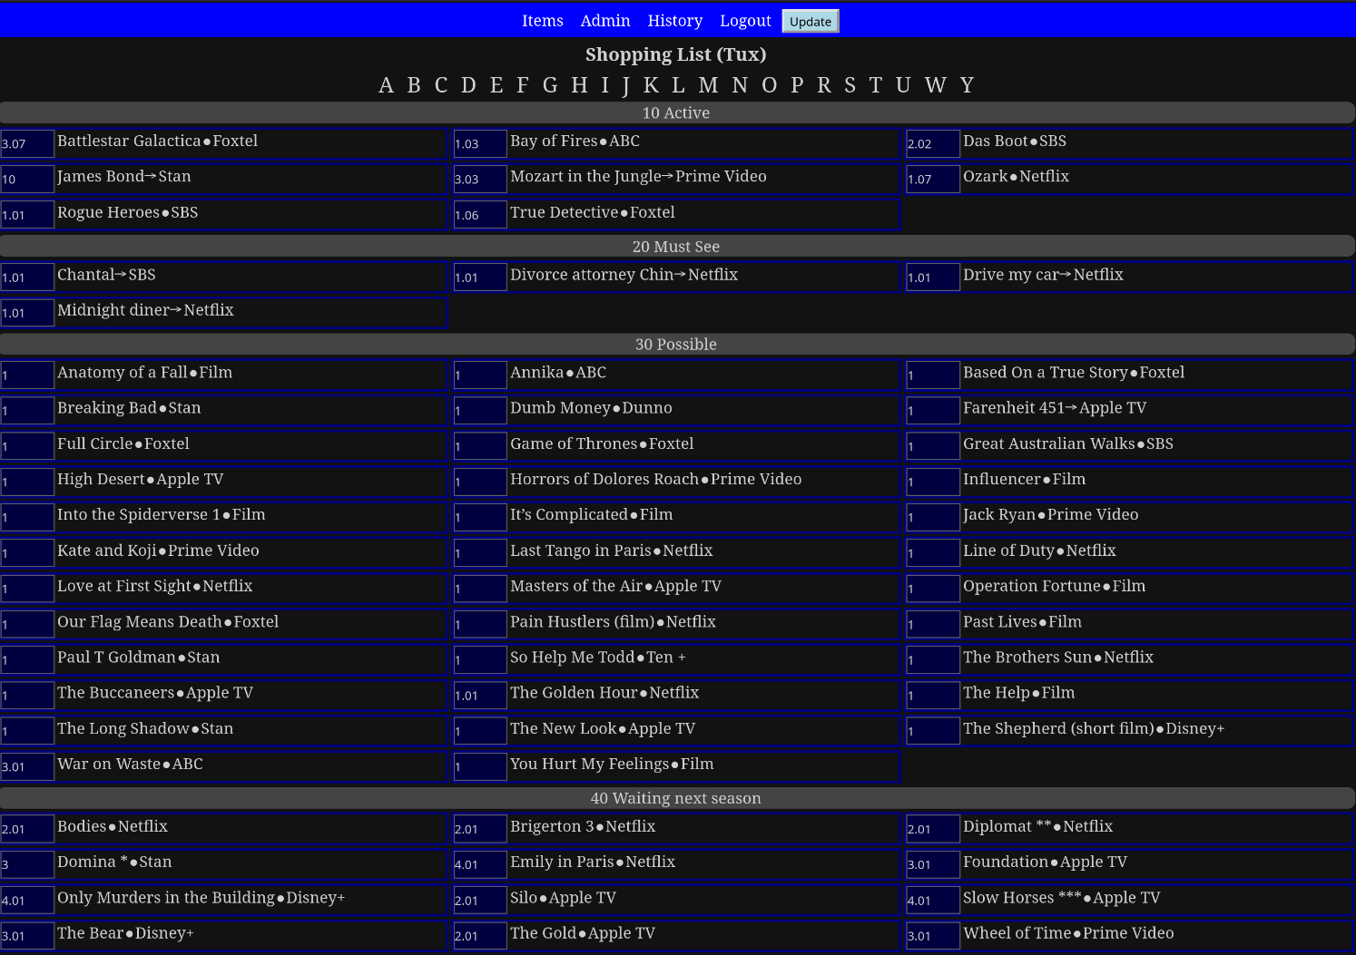Jump to letter Y in alphabet index
This screenshot has height=955, width=1356.
(967, 85)
